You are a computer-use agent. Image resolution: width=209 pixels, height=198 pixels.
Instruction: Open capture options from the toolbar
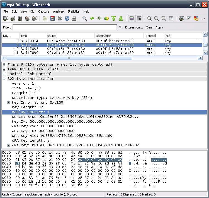coord(13,18)
